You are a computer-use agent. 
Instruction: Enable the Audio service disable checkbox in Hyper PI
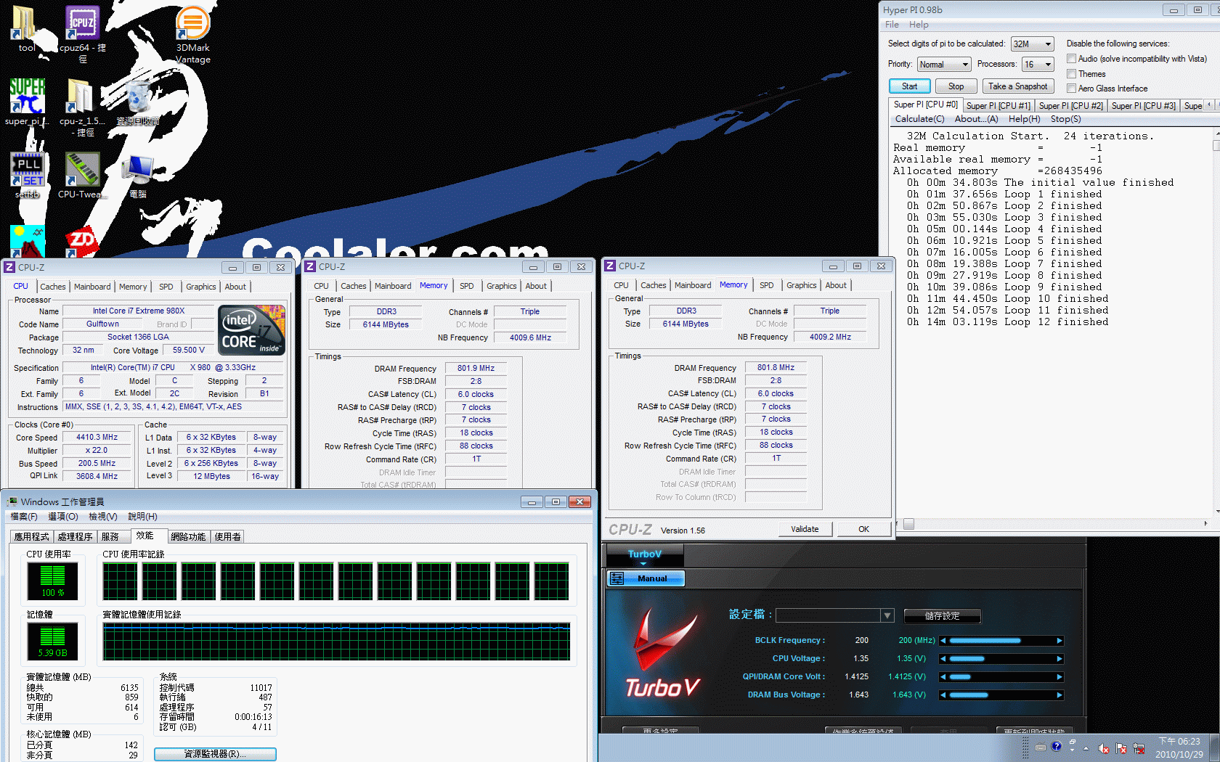[x=1071, y=59]
